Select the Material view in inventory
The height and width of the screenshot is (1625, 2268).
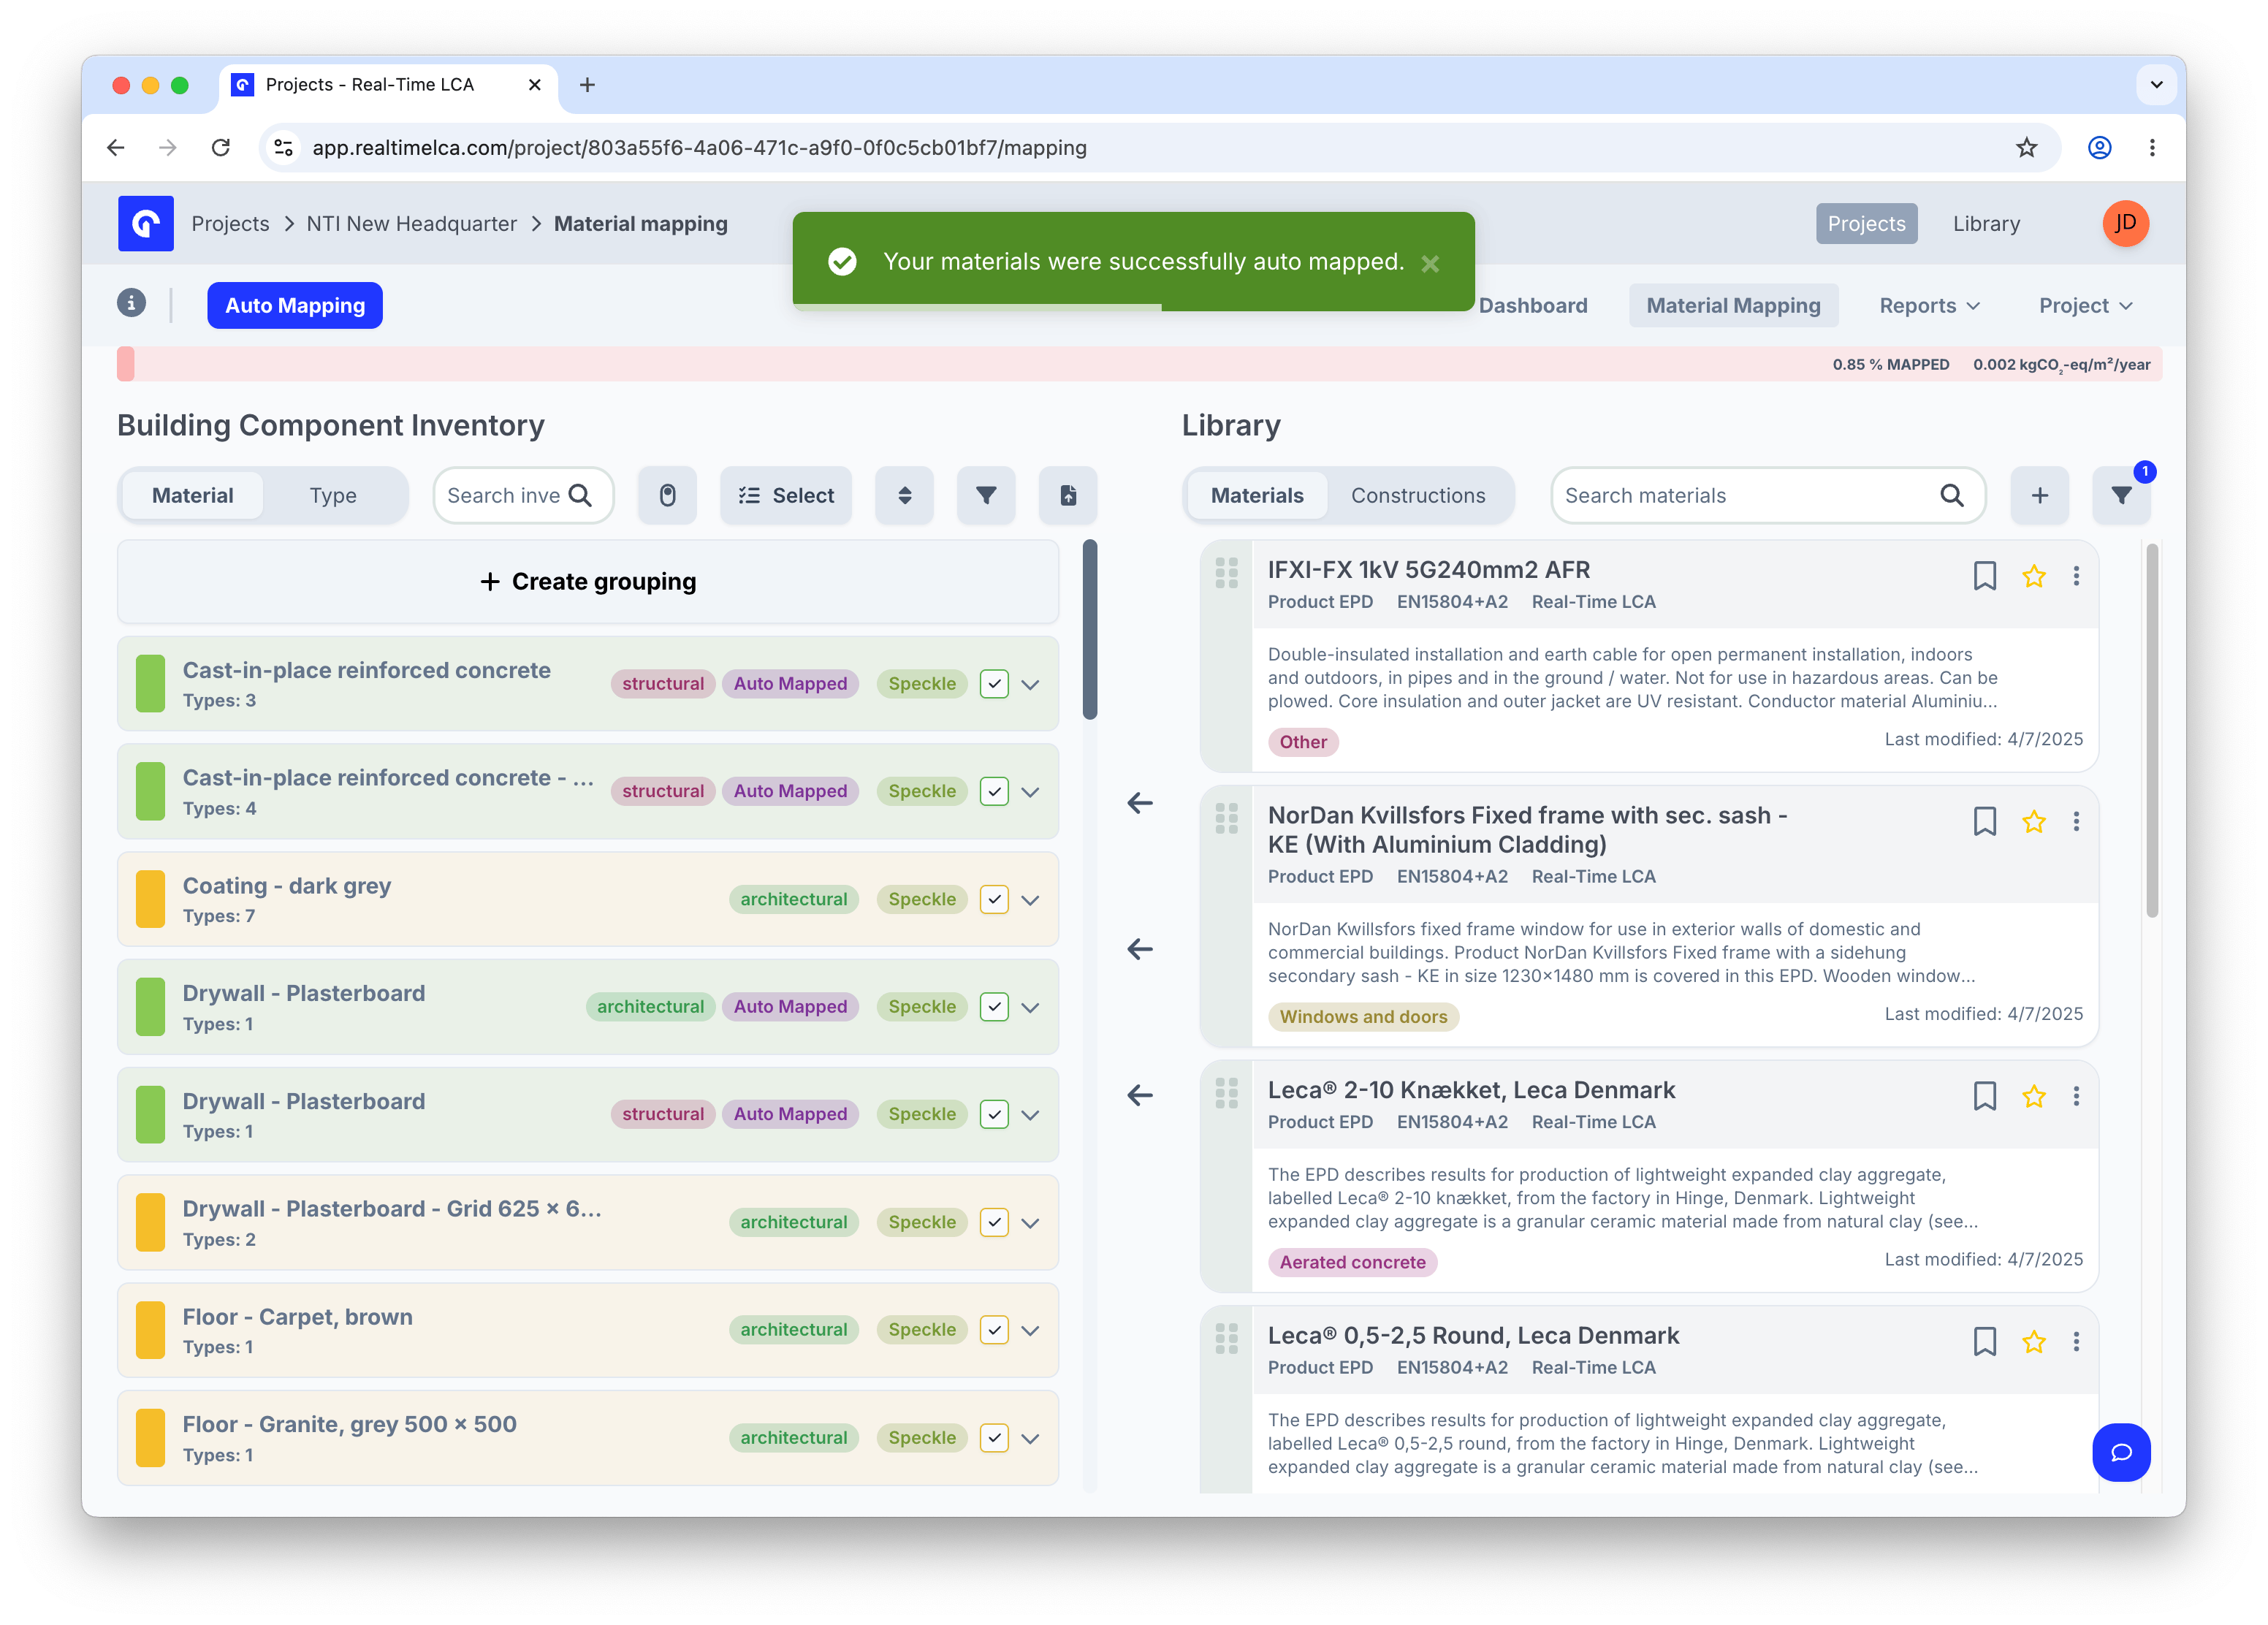(x=192, y=495)
